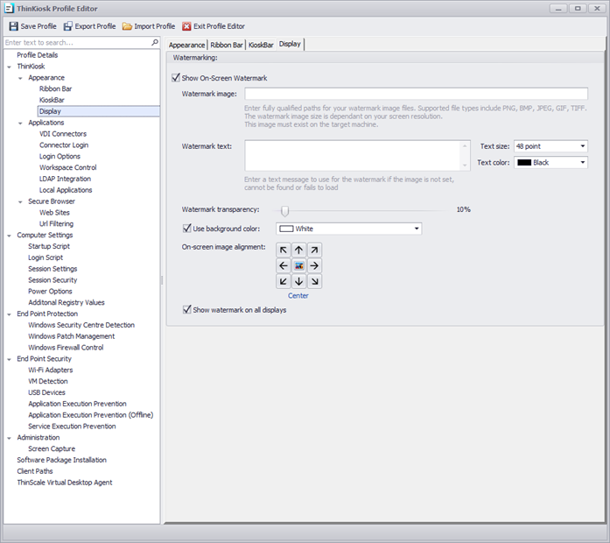Click the red Exit Profile Editor icon
The width and height of the screenshot is (610, 543).
click(x=186, y=26)
